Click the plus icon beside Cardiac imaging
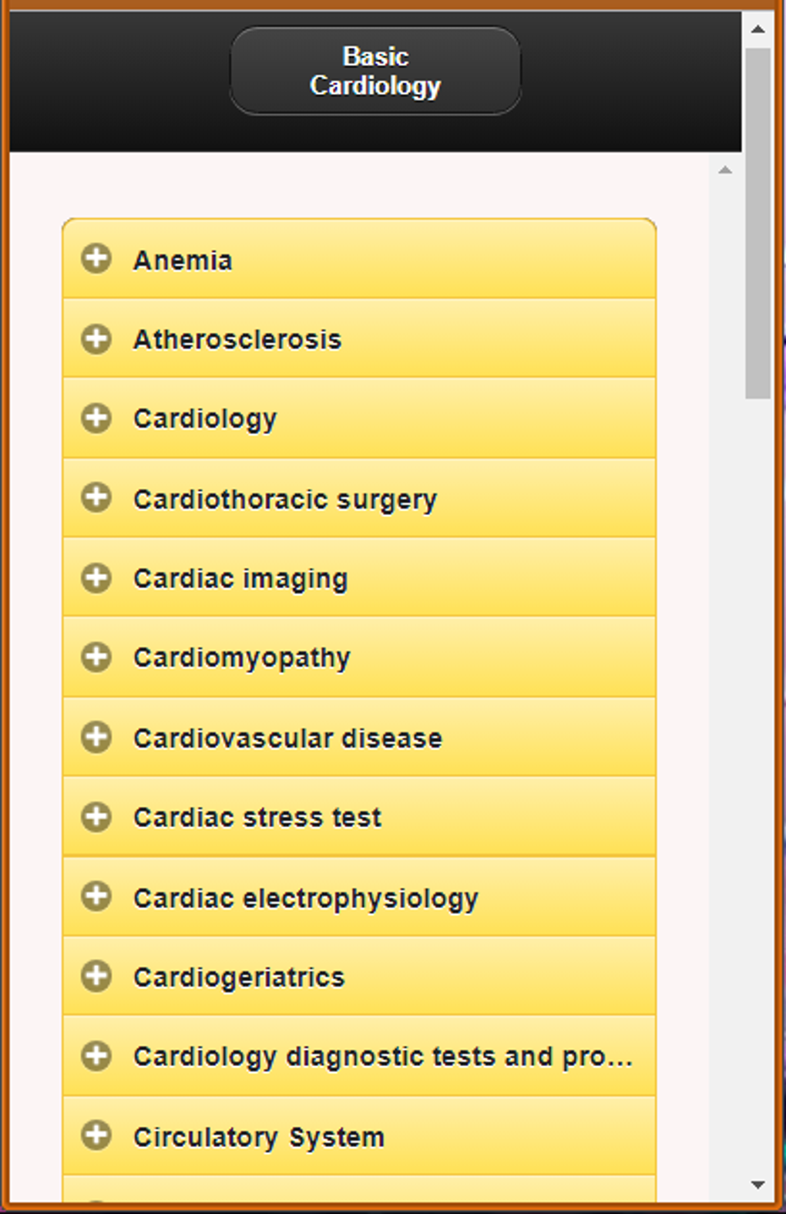The image size is (786, 1214). tap(96, 577)
